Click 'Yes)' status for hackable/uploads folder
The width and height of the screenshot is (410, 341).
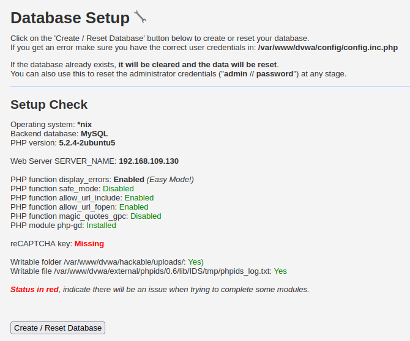196,262
